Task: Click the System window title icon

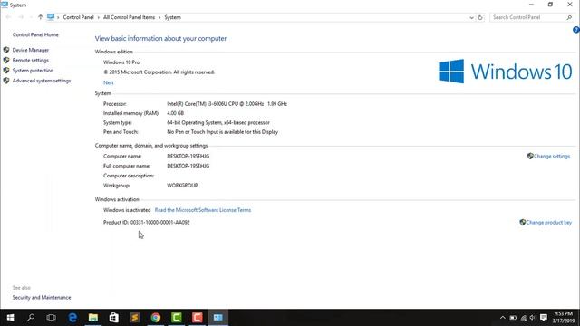Action: (x=5, y=5)
